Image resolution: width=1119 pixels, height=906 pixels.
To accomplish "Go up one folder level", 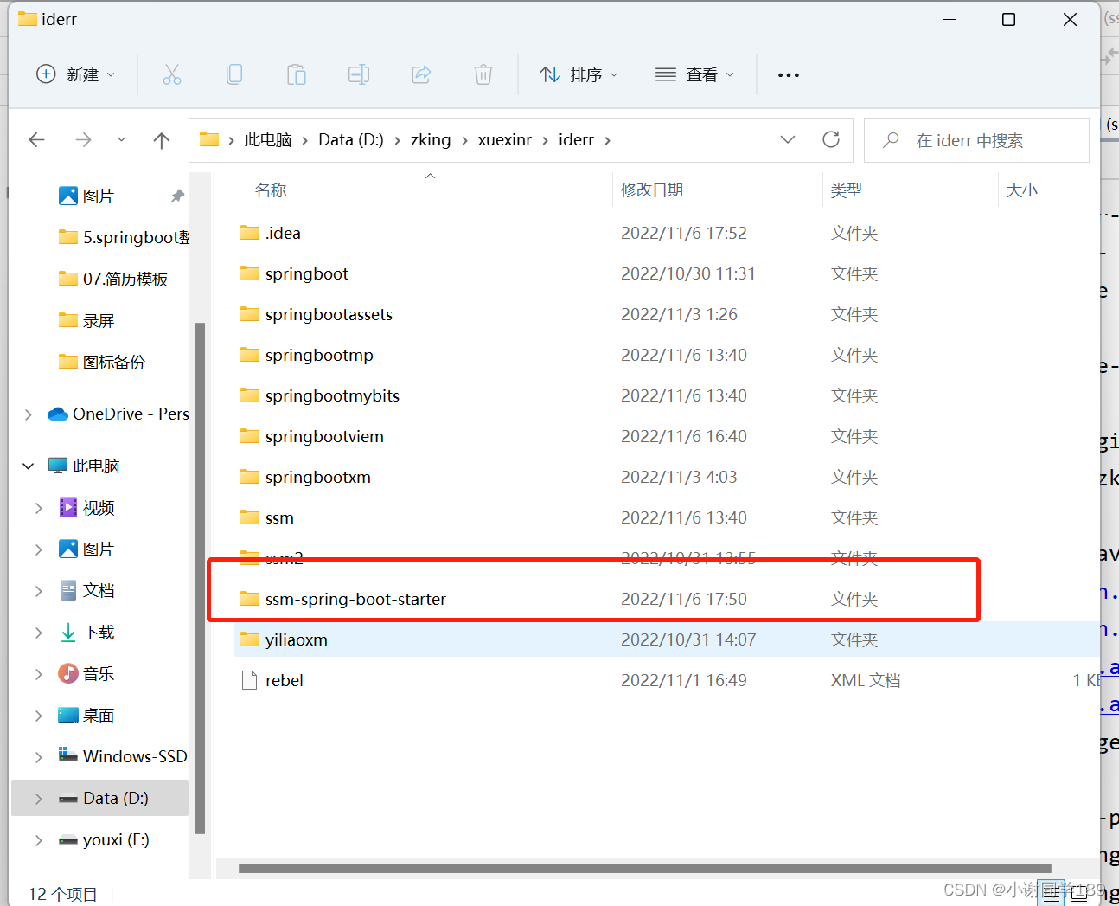I will [162, 140].
